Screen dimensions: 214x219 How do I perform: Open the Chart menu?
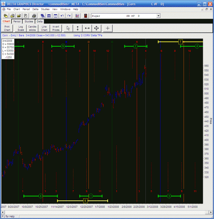tap(17, 9)
